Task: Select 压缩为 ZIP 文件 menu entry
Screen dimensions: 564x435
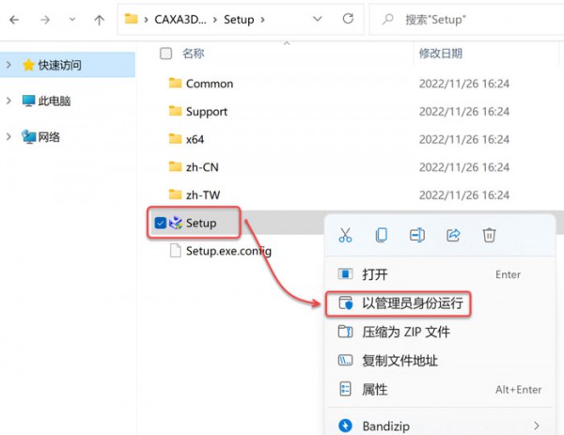Action: pos(440,332)
